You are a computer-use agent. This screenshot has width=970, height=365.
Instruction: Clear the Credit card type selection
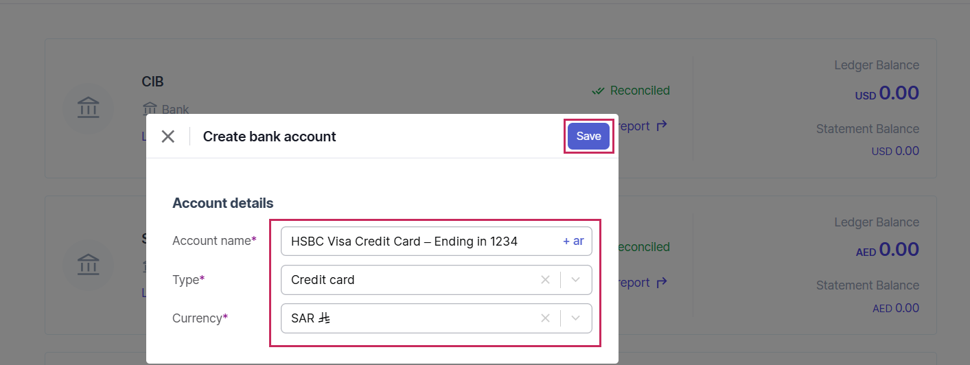click(545, 280)
